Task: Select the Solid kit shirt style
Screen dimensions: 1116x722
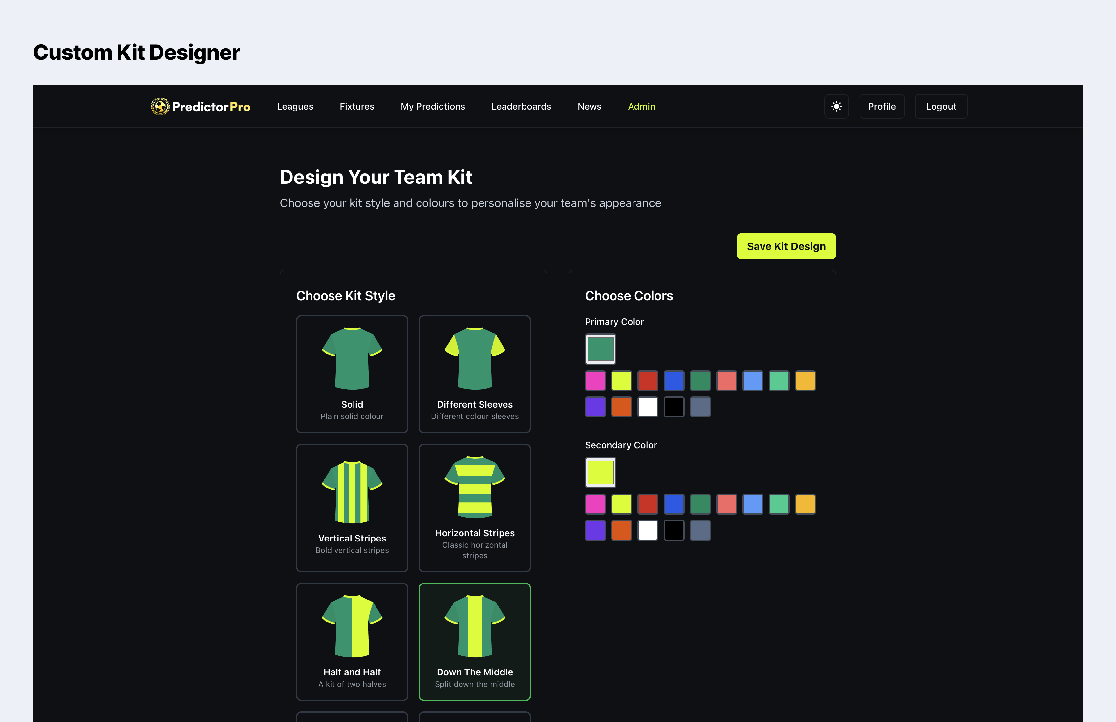Action: coord(352,374)
